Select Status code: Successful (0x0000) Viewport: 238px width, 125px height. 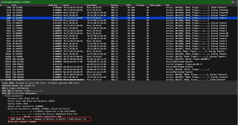tap(26, 106)
